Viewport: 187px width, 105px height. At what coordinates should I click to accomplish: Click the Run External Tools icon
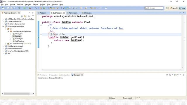point(30,8)
